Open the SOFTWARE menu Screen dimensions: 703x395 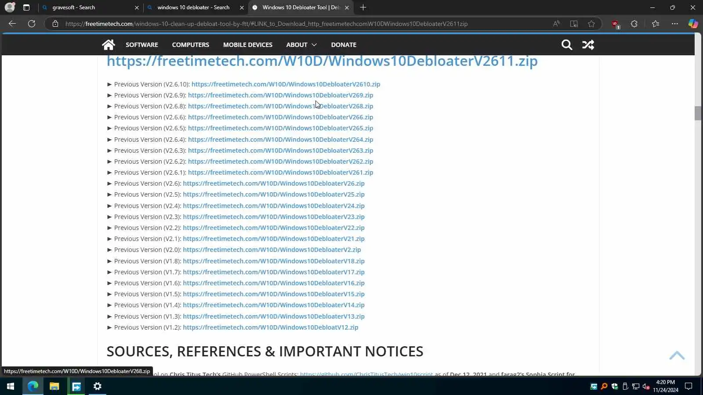pos(142,45)
